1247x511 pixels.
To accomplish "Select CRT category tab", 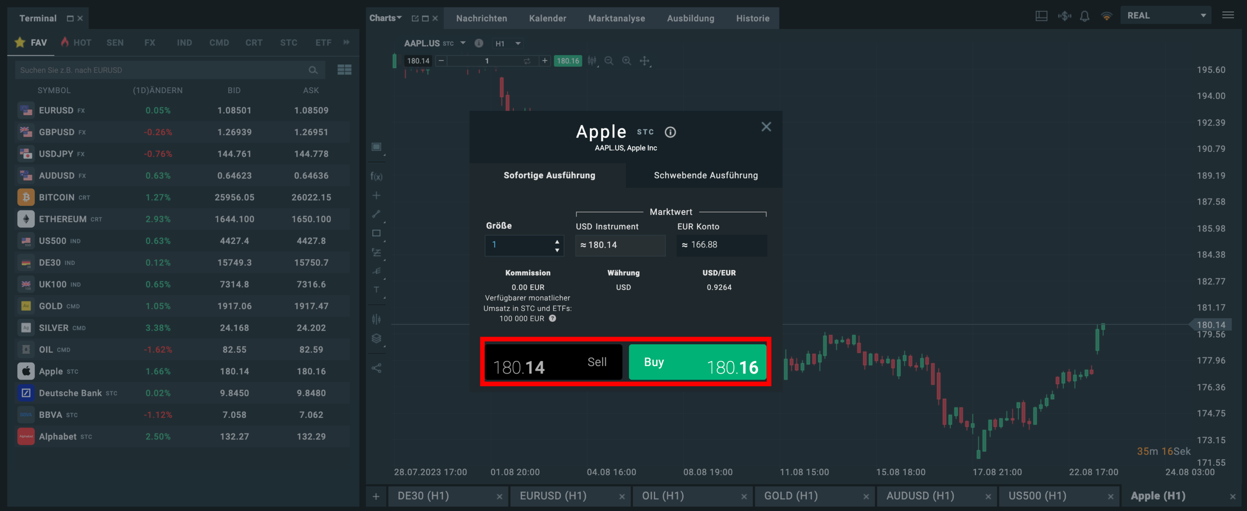I will coord(254,43).
